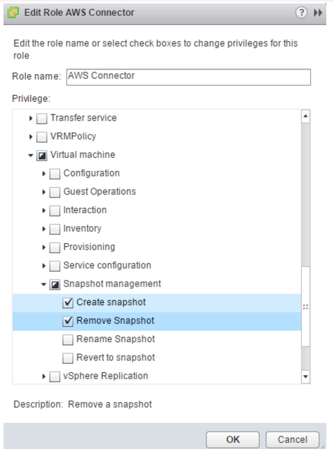Viewport: 334px width, 449px height.
Task: Click the help question mark icon
Action: pos(301,13)
